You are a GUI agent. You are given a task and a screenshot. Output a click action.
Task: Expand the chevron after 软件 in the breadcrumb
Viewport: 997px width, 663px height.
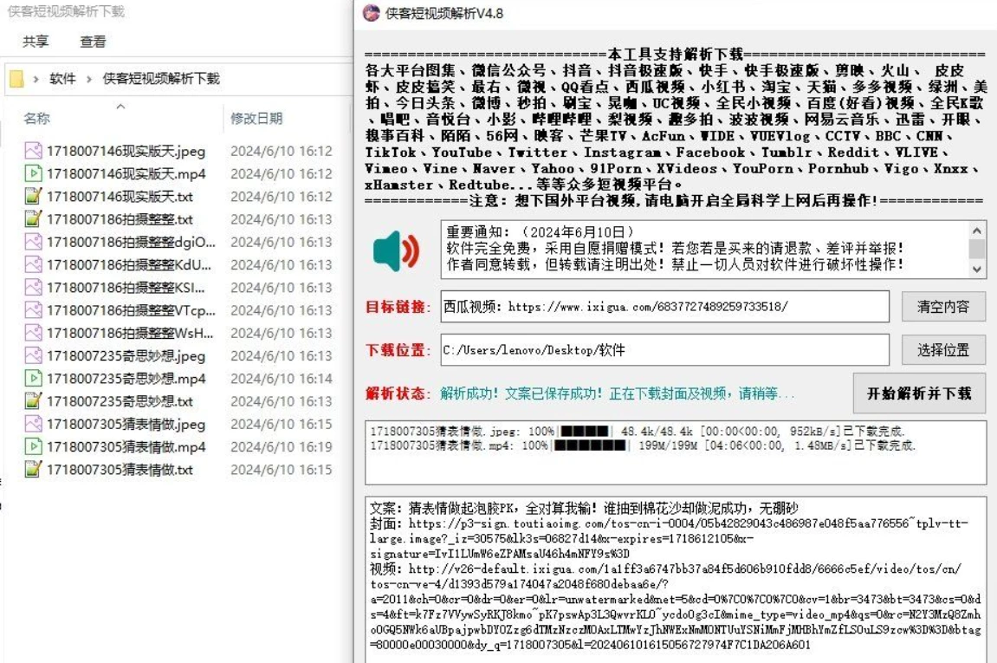click(89, 79)
